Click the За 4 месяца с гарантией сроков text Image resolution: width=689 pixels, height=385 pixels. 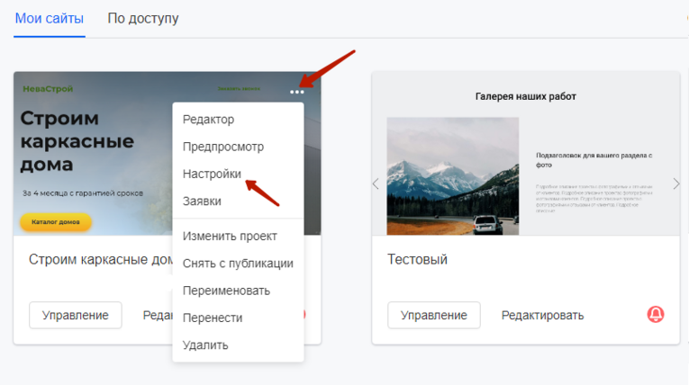83,193
